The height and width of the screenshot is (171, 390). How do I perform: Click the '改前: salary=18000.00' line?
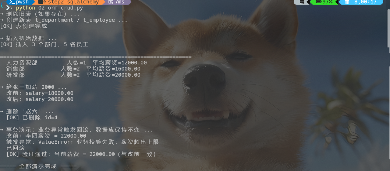pyautogui.click(x=40, y=93)
